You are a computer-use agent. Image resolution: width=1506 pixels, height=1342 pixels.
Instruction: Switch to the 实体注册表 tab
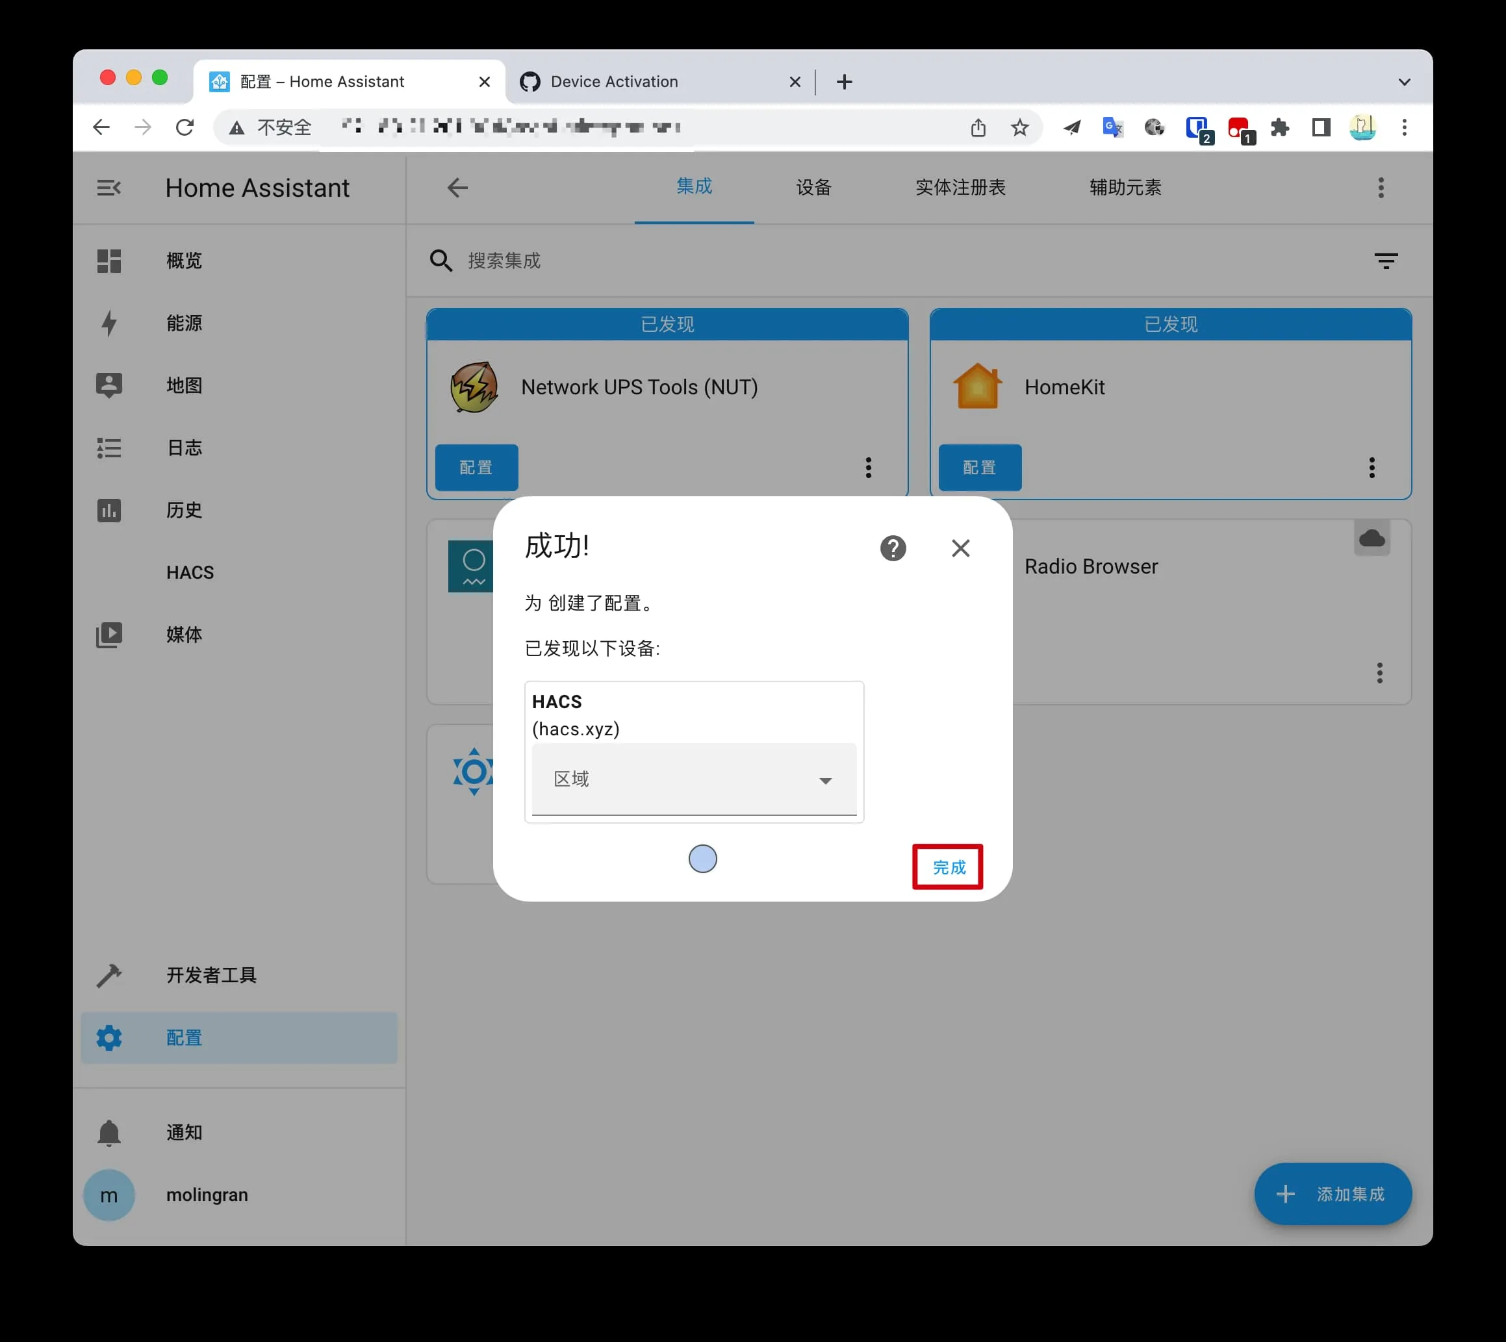(x=960, y=188)
